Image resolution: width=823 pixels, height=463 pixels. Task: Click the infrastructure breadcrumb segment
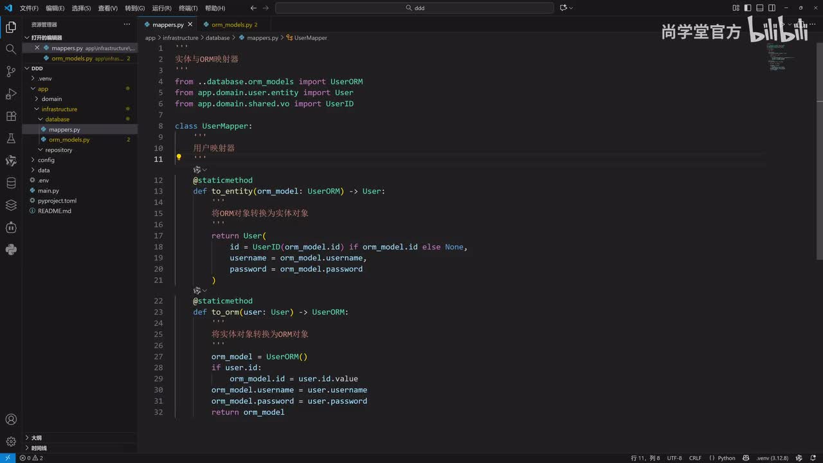[x=180, y=38]
